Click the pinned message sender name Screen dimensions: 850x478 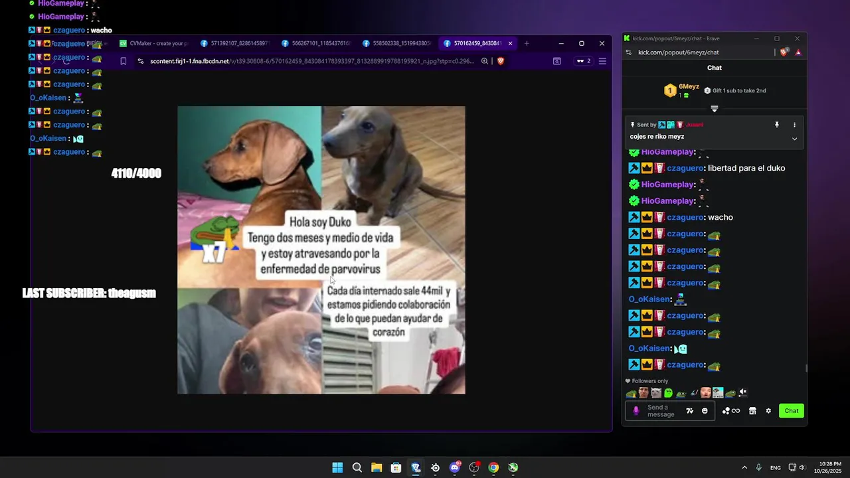click(694, 125)
